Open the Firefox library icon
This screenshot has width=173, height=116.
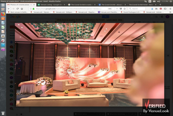click(156, 9)
